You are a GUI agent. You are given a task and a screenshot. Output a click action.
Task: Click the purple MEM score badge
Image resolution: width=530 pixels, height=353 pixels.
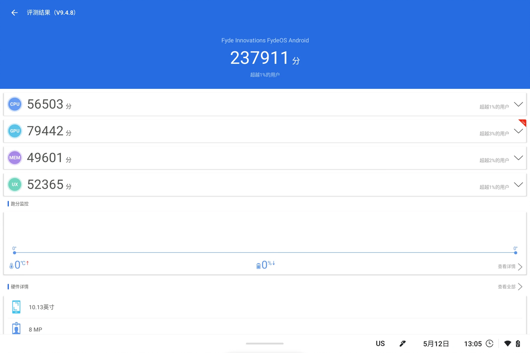(x=15, y=158)
